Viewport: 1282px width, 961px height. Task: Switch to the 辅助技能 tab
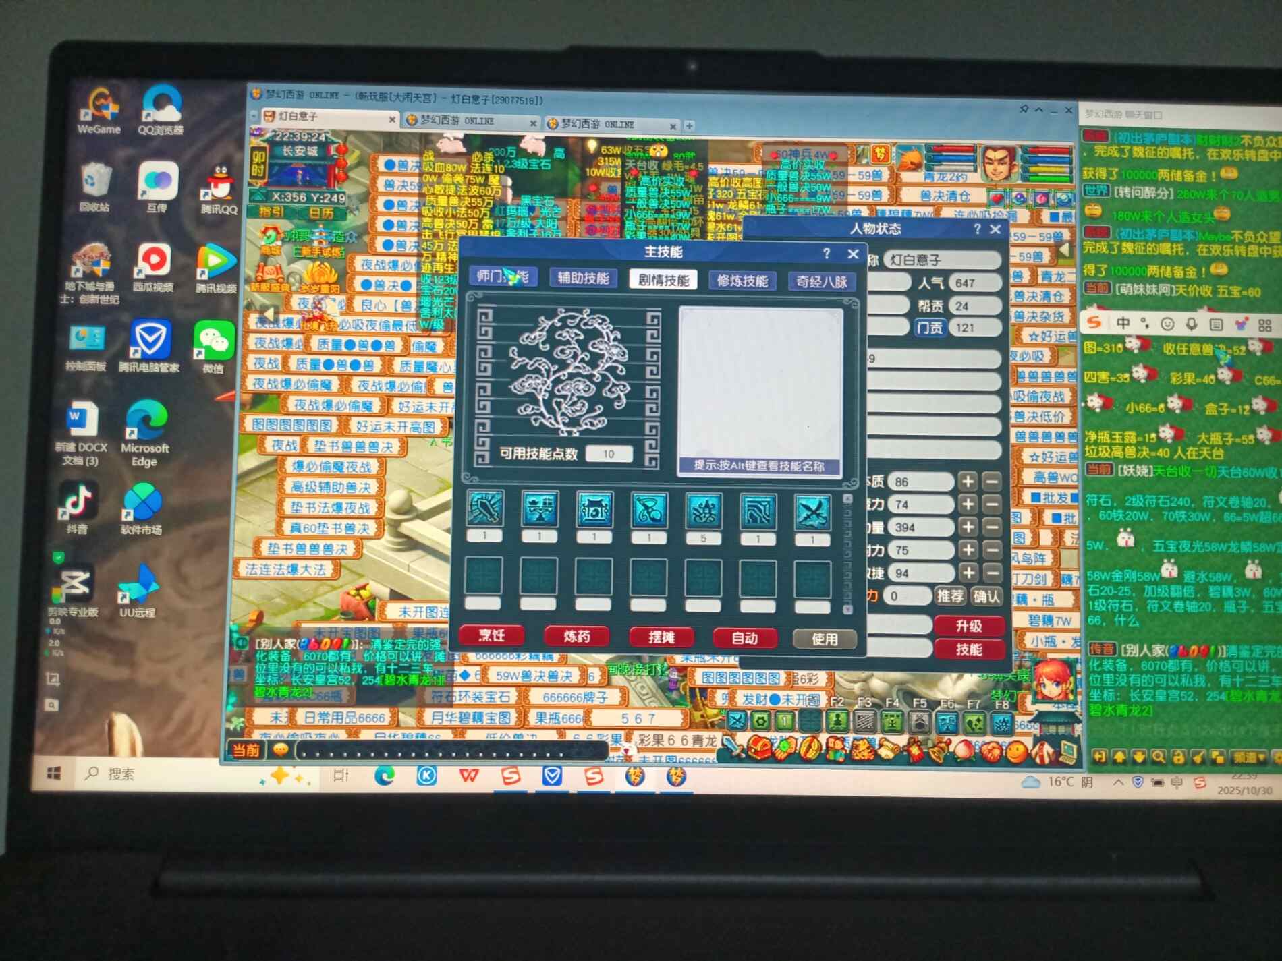(x=584, y=278)
